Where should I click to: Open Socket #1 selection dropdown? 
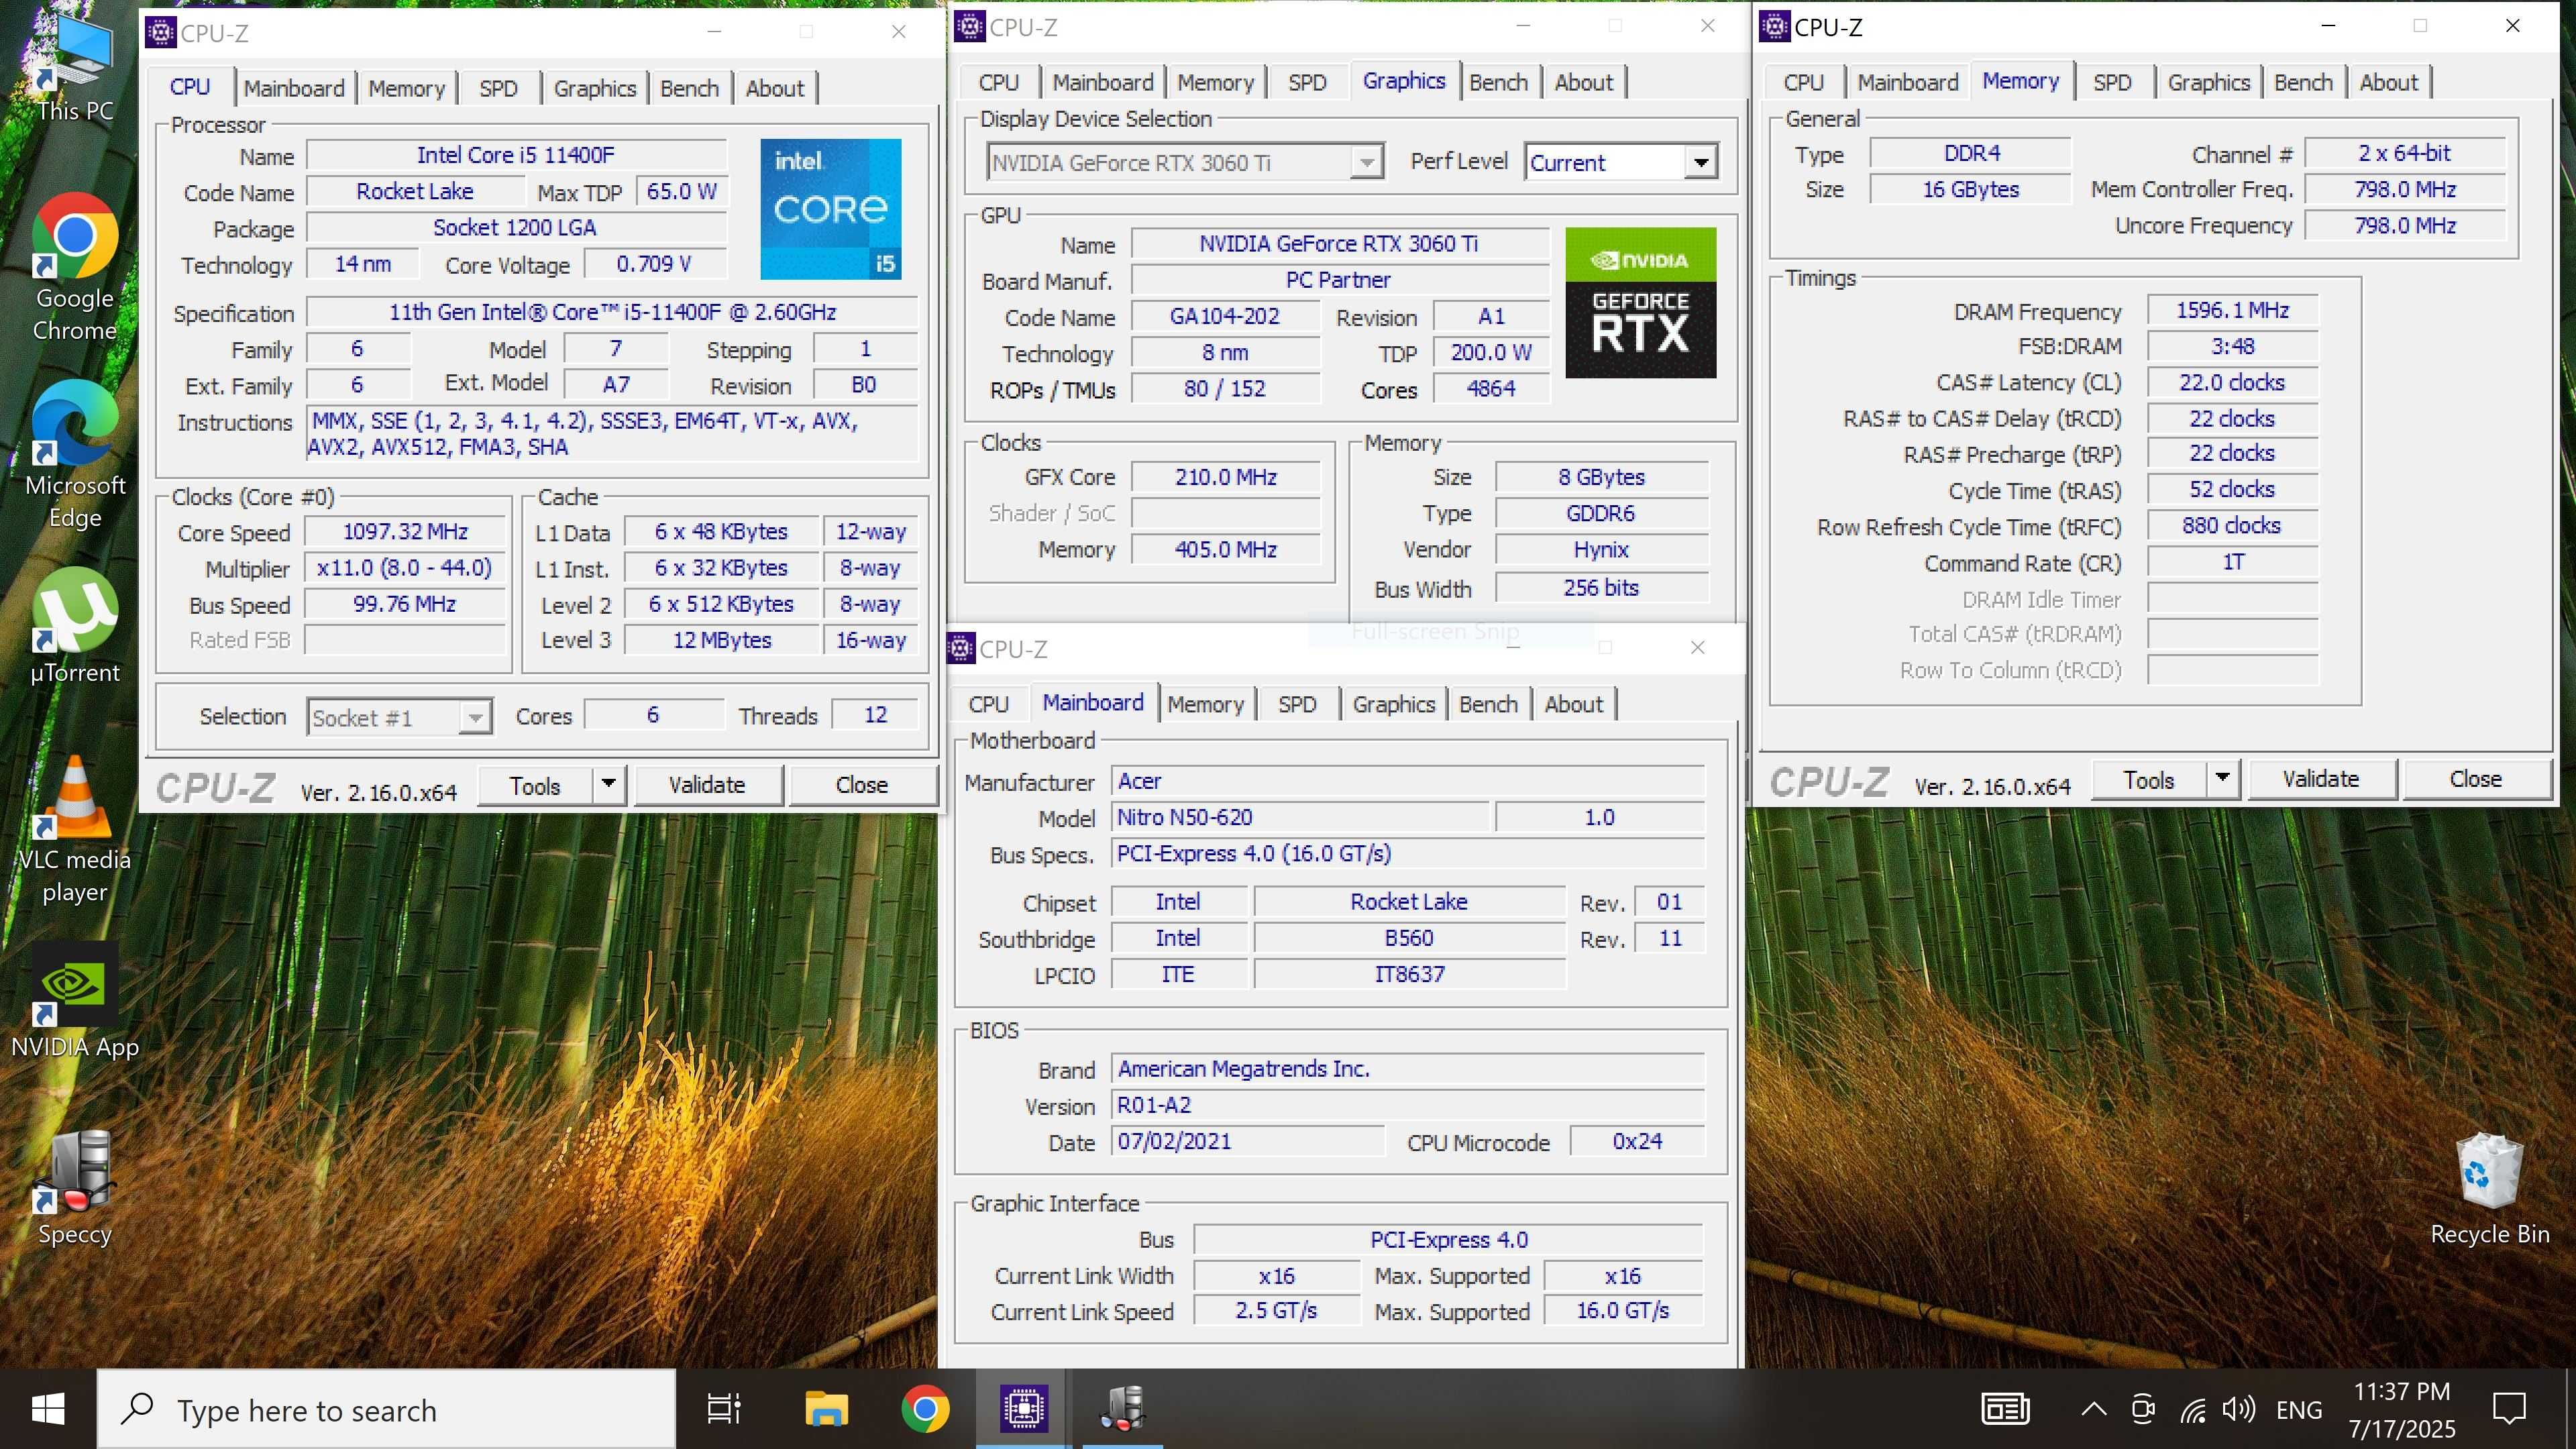[x=476, y=717]
